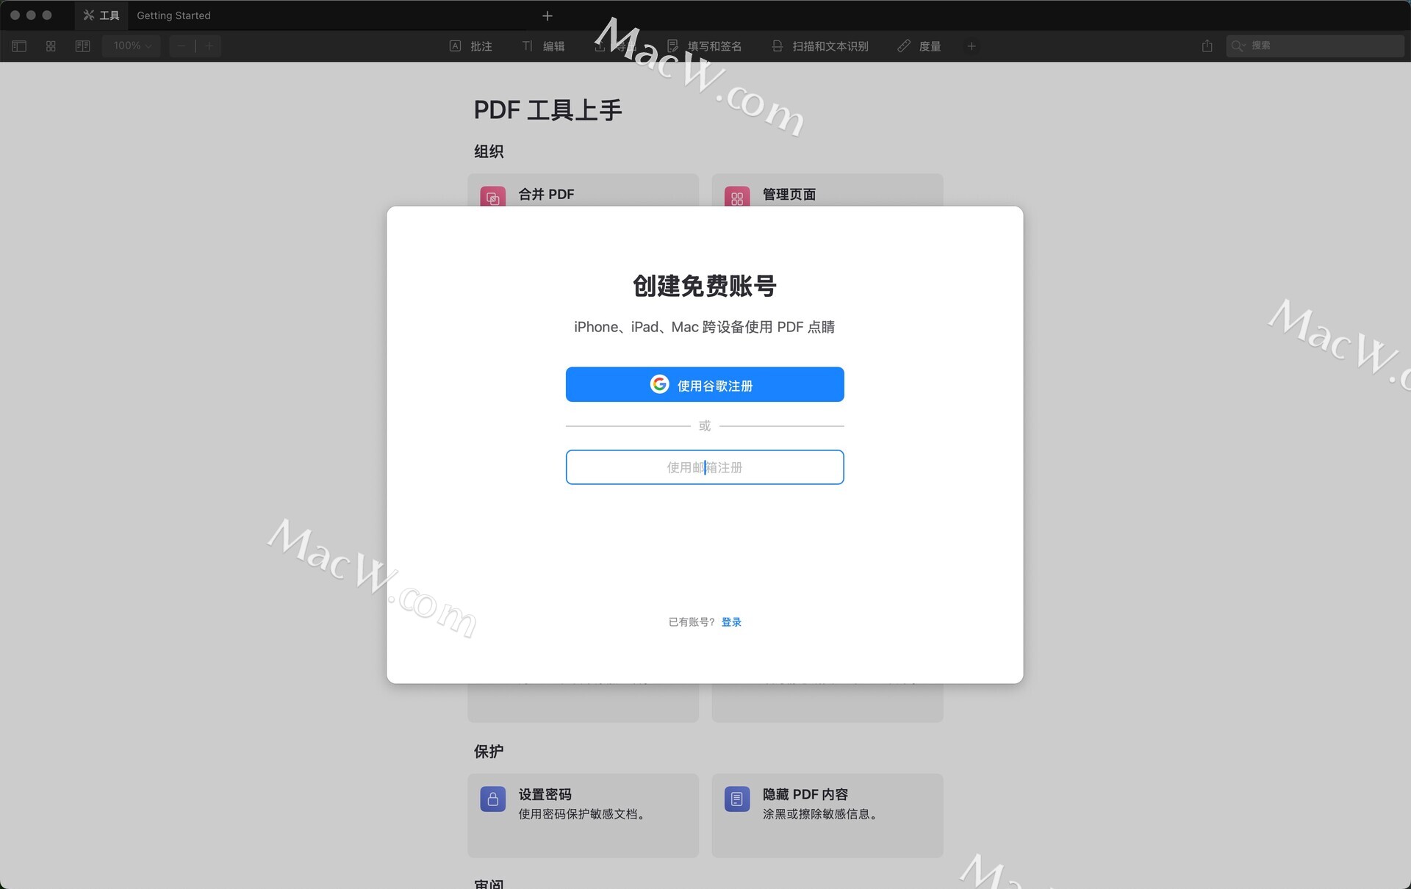The image size is (1411, 889).
Task: Switch to the Getting Started tab
Action: [x=173, y=15]
